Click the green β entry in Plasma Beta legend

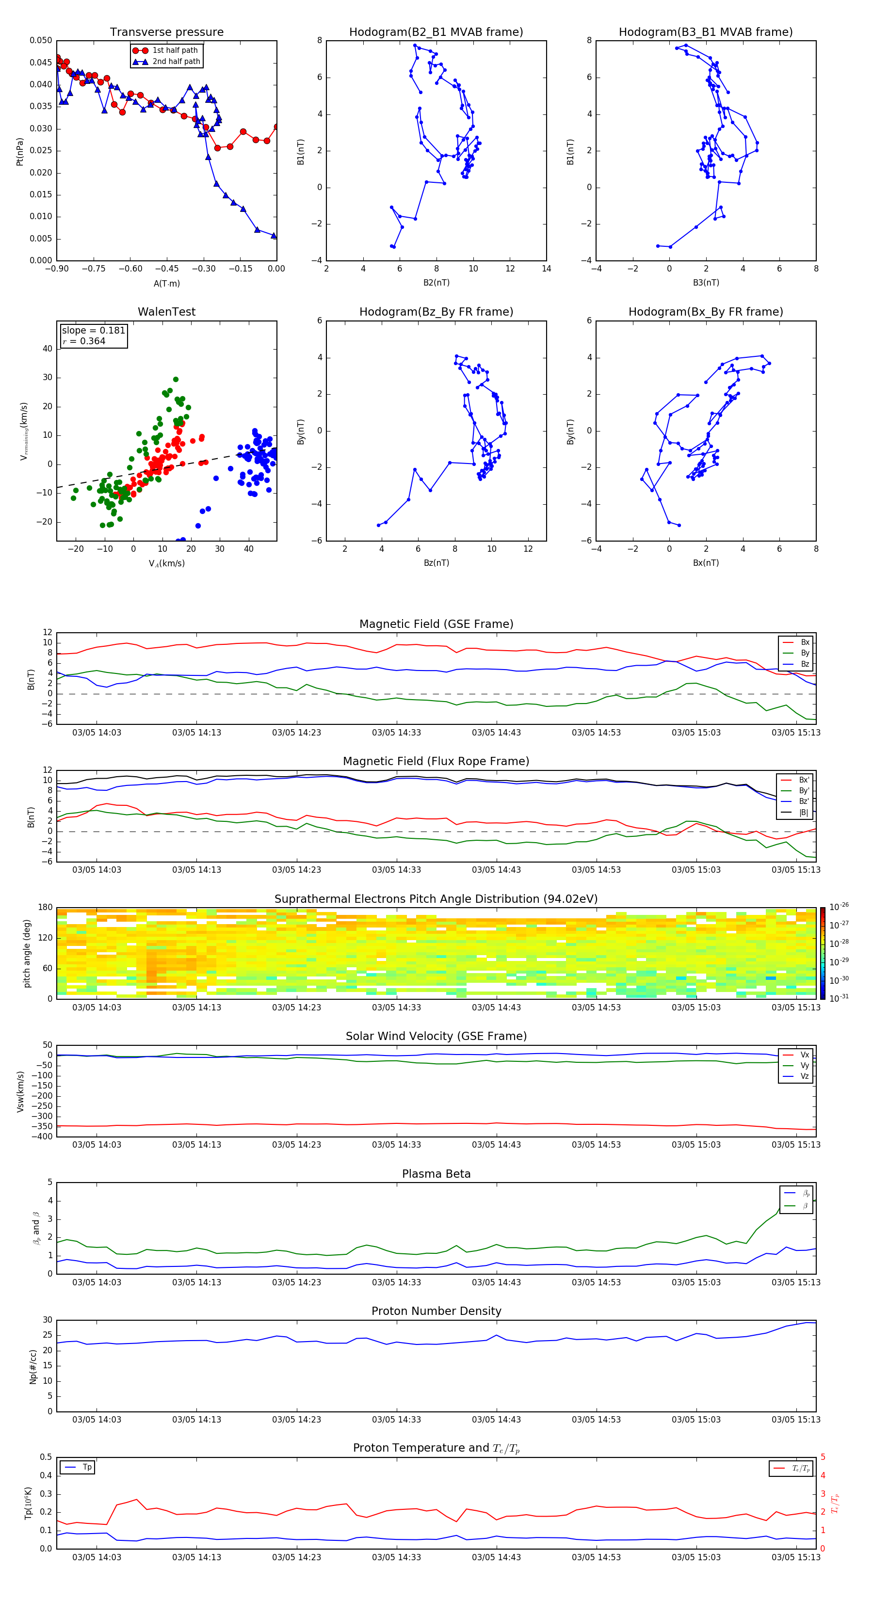(796, 1206)
